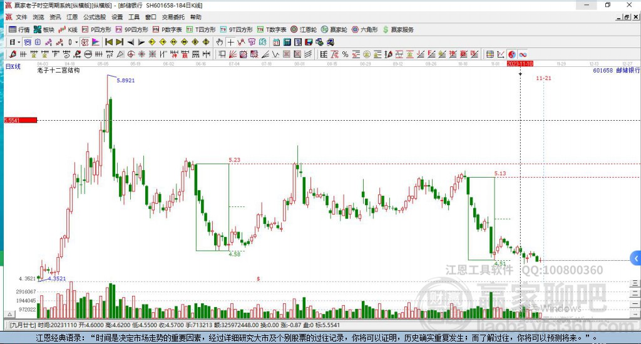This screenshot has height=344, width=641.
Task: Expand the dropdown arrow beside the 0 icon
Action: (x=76, y=42)
